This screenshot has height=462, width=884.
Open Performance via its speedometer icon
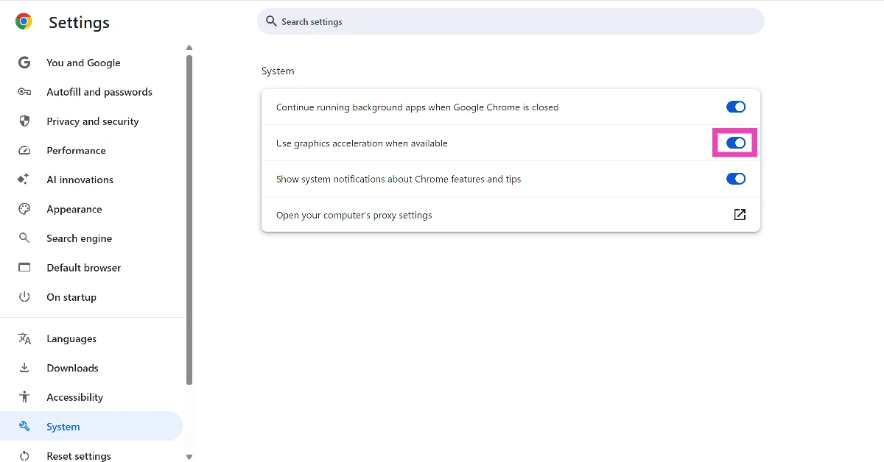[x=24, y=150]
